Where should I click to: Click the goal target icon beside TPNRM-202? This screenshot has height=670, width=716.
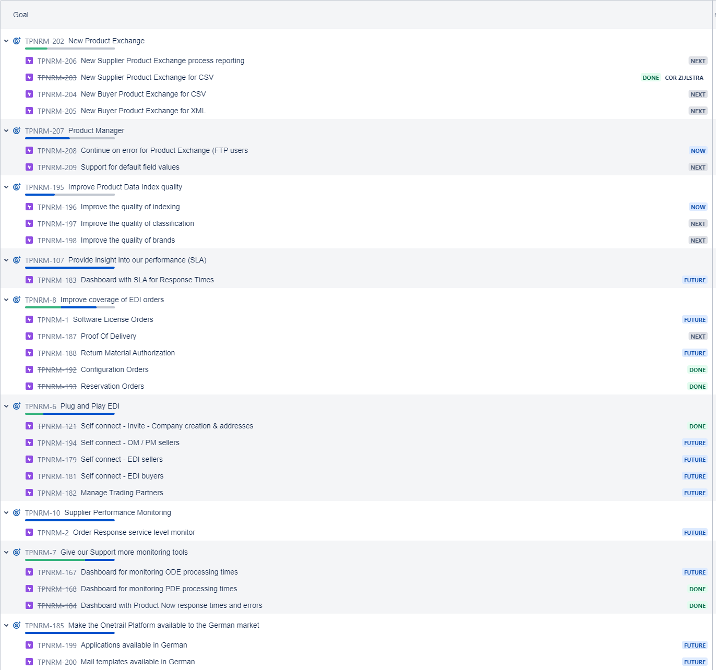click(x=17, y=41)
